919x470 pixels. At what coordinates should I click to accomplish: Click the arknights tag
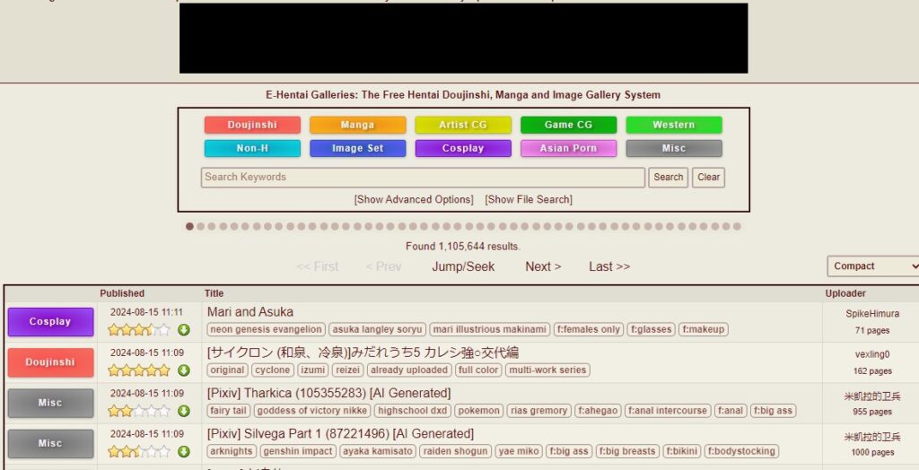[232, 451]
